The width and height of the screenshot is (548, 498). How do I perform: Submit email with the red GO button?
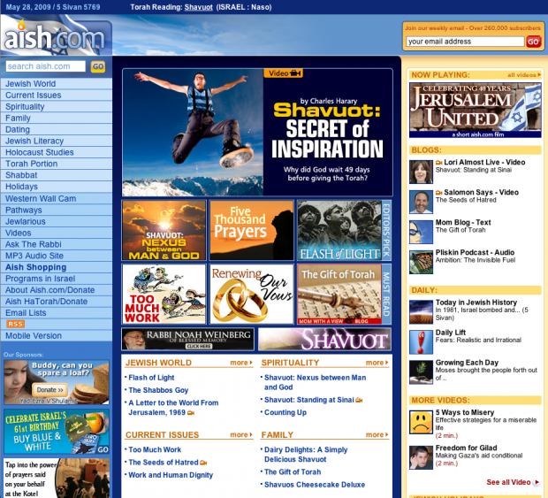(x=533, y=42)
